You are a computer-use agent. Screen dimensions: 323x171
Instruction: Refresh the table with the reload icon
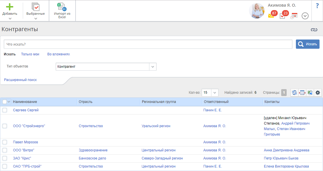pos(294,93)
